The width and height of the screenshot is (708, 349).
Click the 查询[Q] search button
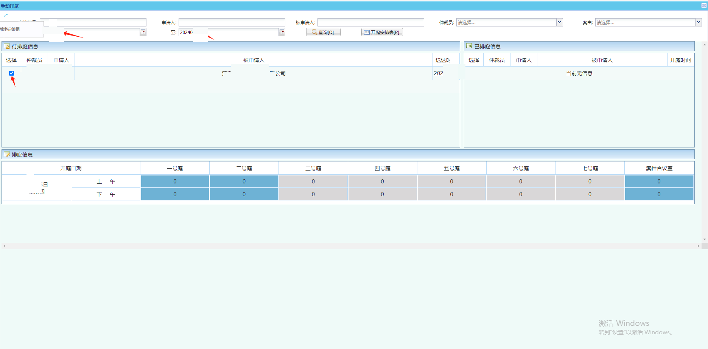(x=323, y=32)
